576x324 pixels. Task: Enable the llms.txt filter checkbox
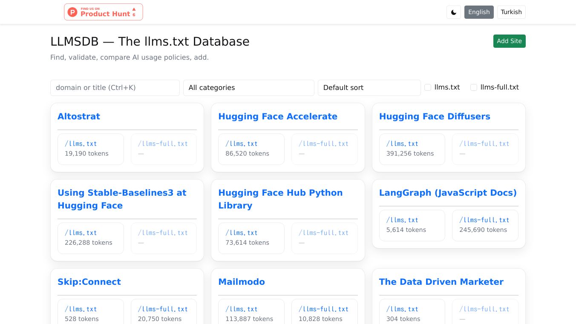428,87
